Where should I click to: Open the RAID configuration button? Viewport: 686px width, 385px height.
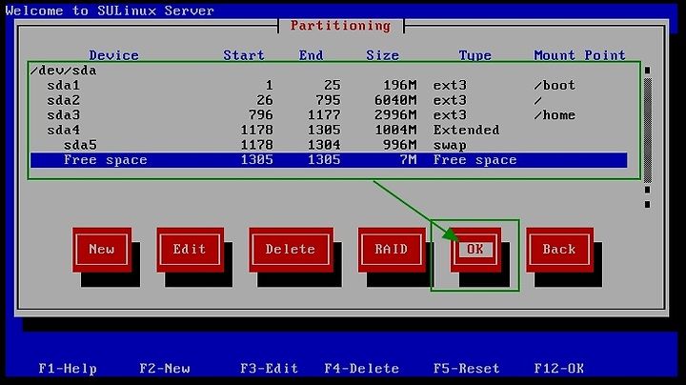tap(392, 250)
